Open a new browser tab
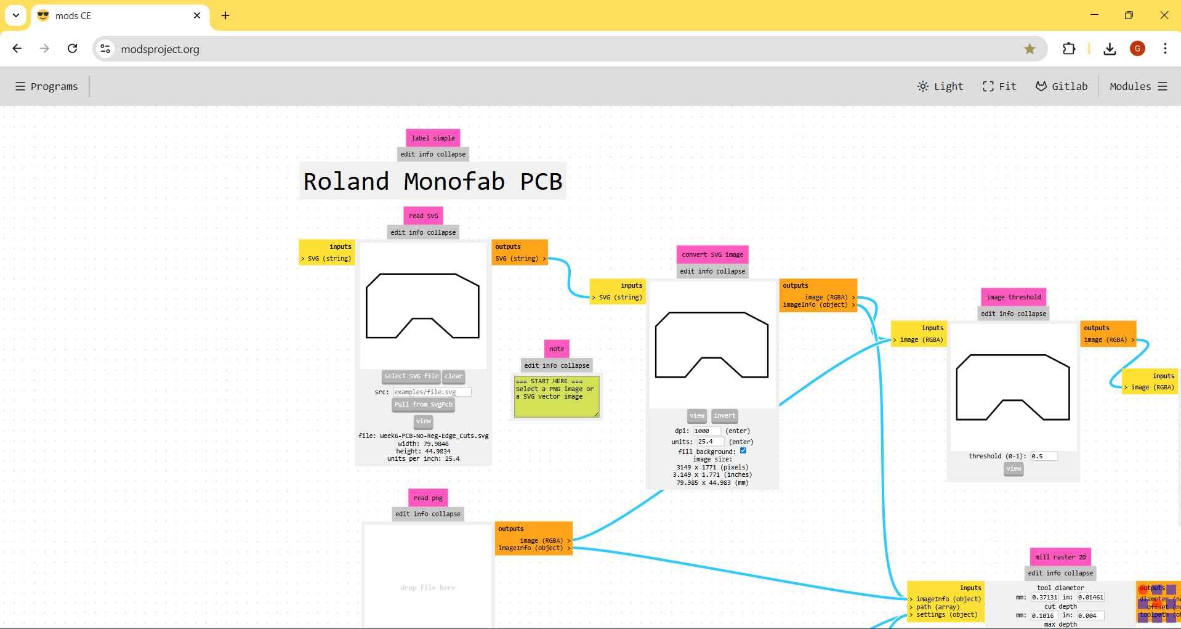1181x629 pixels. [225, 15]
